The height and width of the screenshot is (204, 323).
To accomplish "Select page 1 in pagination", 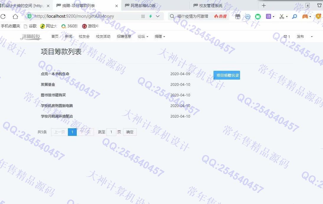I will pyautogui.click(x=72, y=132).
